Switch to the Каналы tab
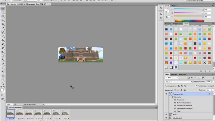 174,74
